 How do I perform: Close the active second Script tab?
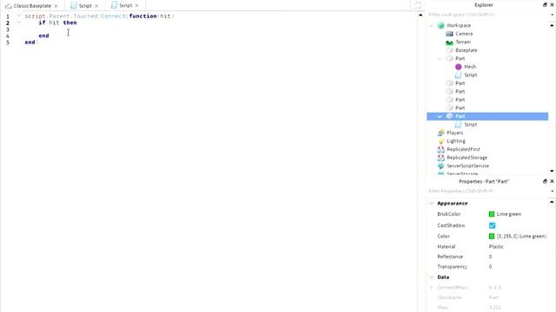[x=136, y=6]
